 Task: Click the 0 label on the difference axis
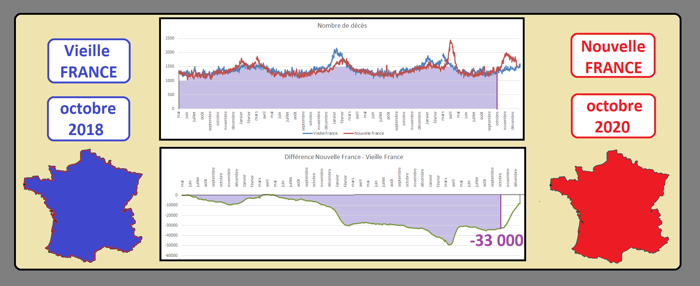[176, 195]
